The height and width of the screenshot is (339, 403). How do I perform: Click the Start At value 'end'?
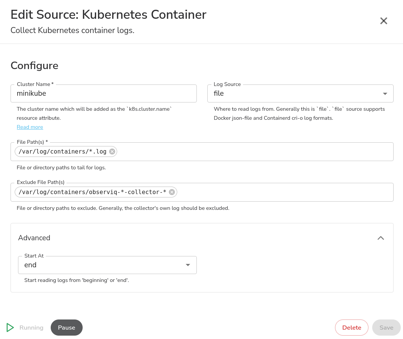point(31,265)
